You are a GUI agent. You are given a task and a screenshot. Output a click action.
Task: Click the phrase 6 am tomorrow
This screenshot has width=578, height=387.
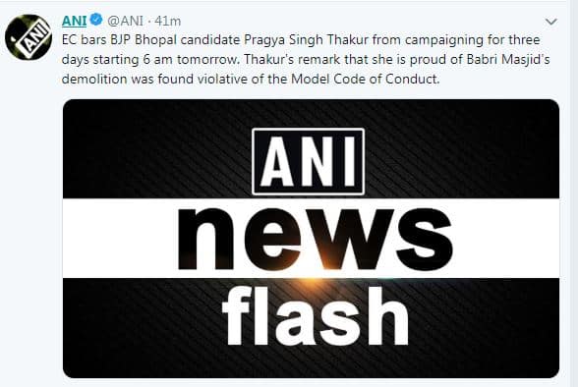[x=191, y=60]
